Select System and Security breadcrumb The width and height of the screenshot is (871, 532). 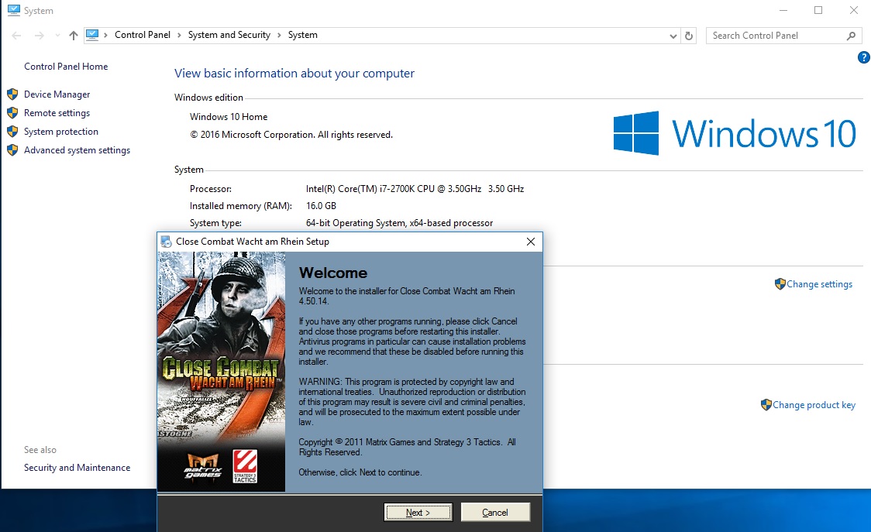[229, 34]
